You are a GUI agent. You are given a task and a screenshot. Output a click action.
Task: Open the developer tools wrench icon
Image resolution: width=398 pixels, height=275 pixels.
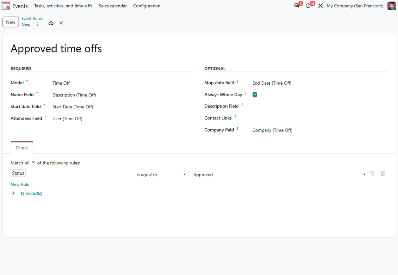(x=320, y=6)
